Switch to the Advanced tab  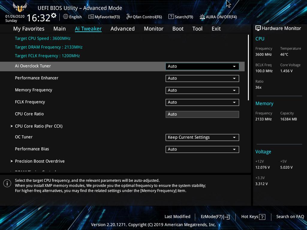pos(123,29)
